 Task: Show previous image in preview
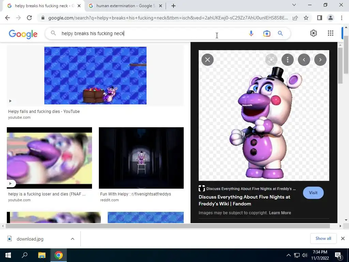304,60
